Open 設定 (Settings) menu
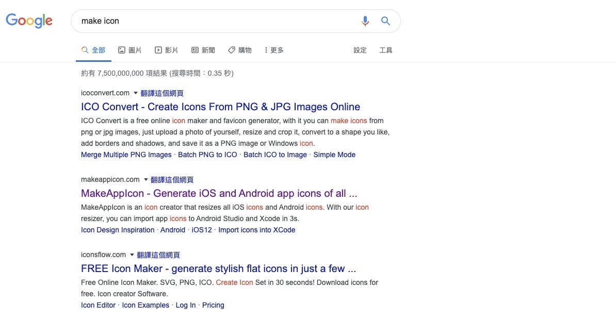Viewport: 616px width, 321px height. point(360,50)
